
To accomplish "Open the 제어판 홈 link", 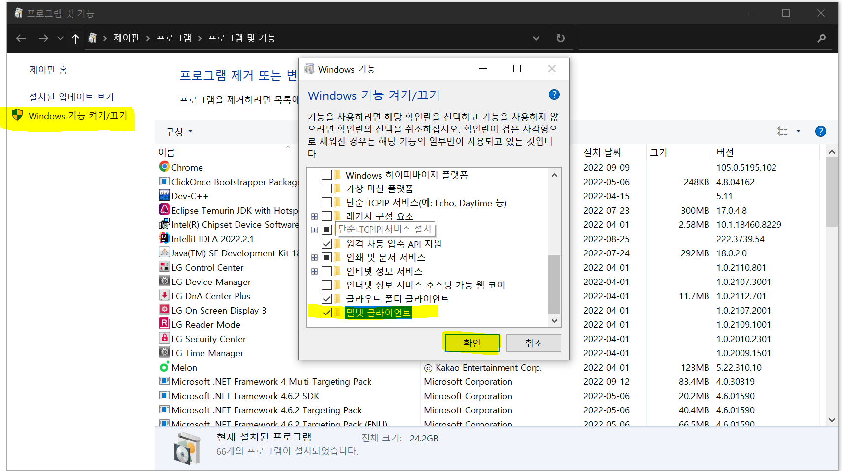I will pyautogui.click(x=48, y=70).
